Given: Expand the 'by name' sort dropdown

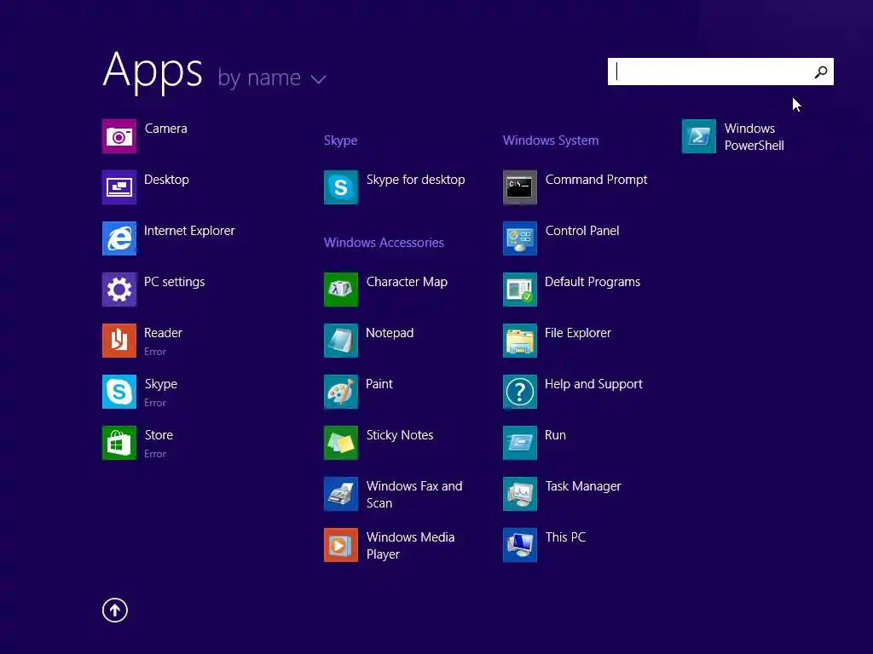Looking at the screenshot, I should (272, 77).
